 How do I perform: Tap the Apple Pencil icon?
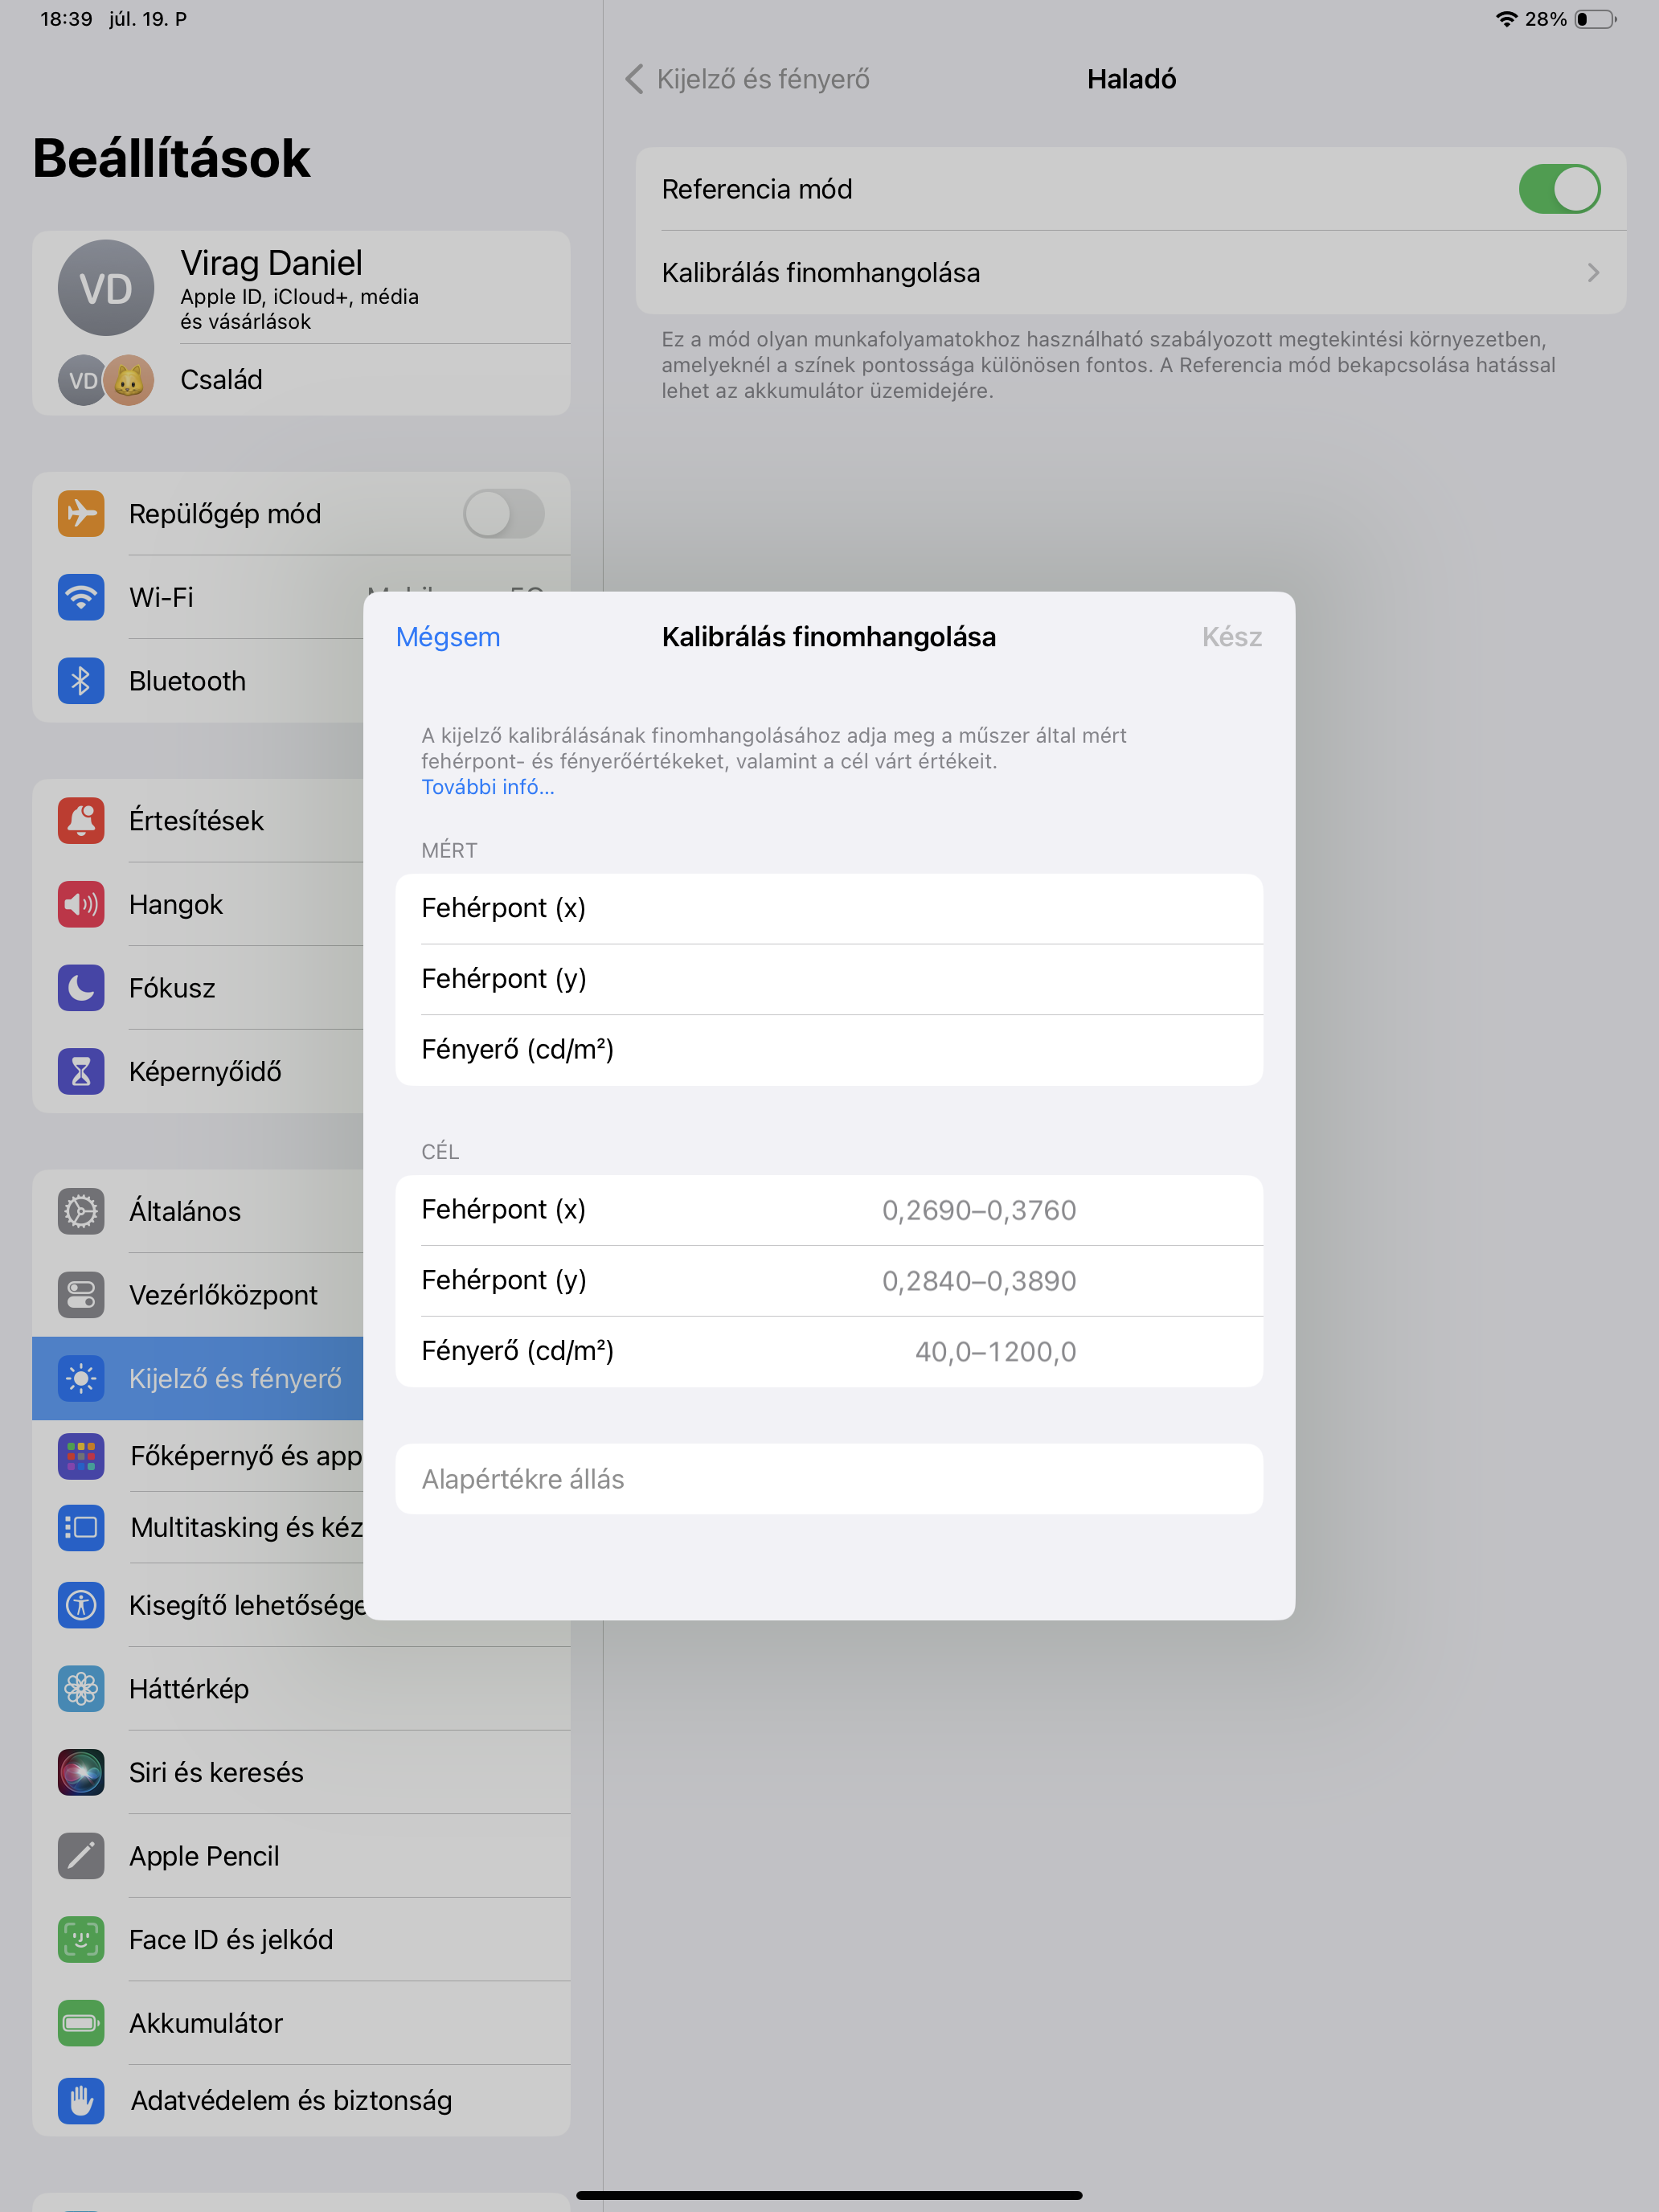click(81, 1856)
